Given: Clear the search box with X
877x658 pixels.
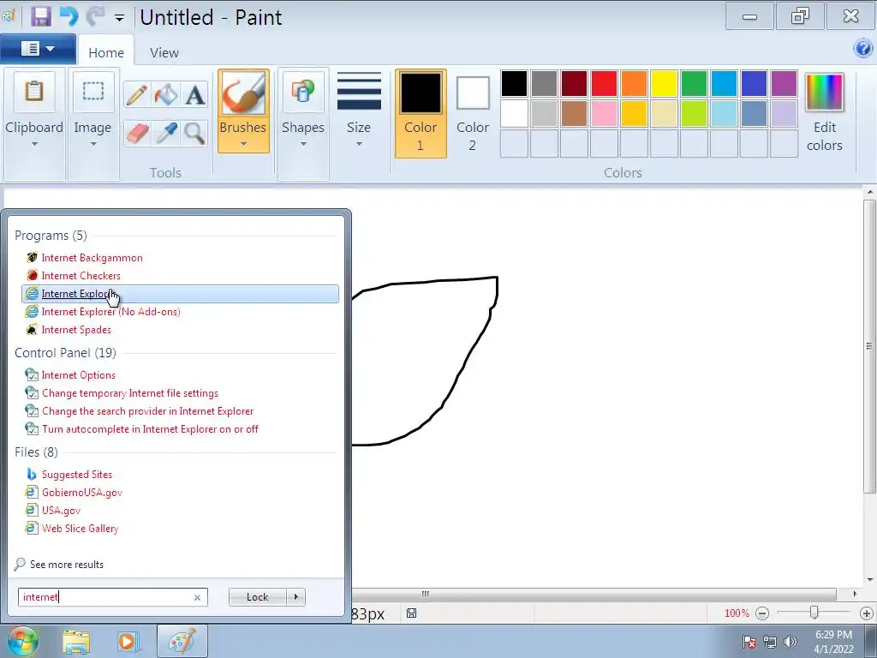Looking at the screenshot, I should (x=197, y=597).
